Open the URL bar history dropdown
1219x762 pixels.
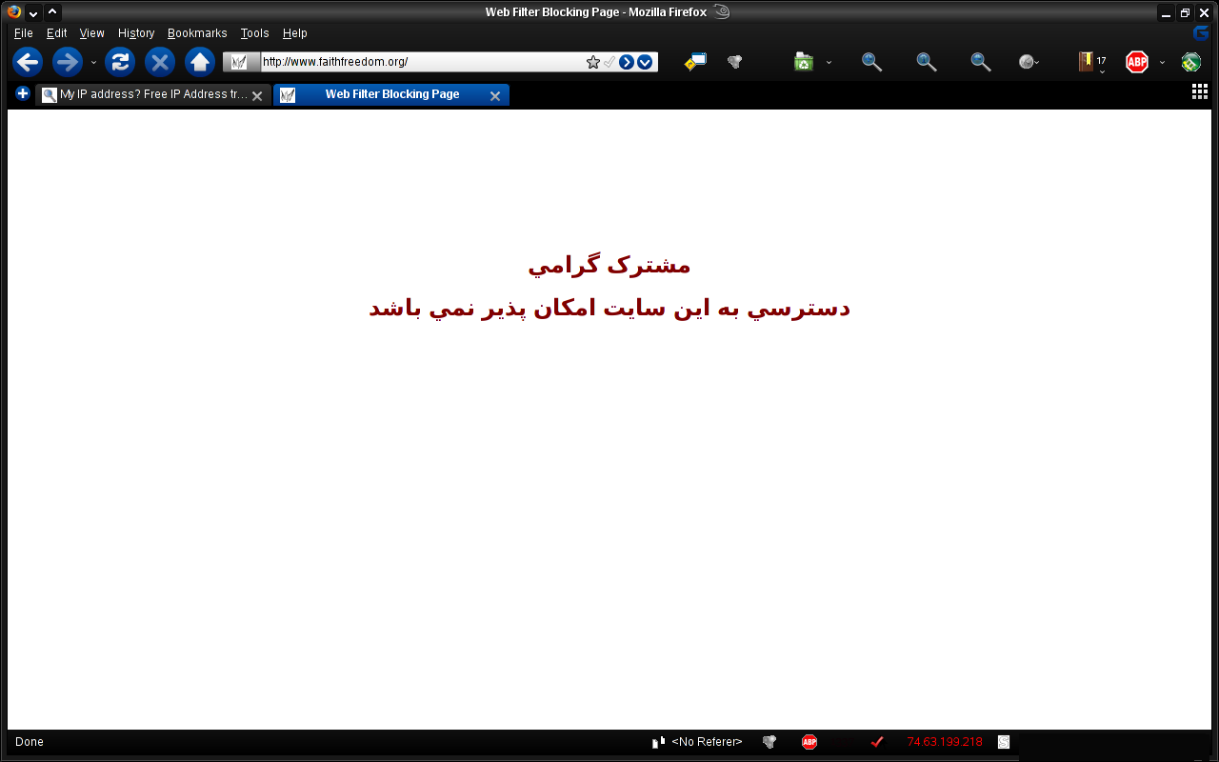point(645,62)
